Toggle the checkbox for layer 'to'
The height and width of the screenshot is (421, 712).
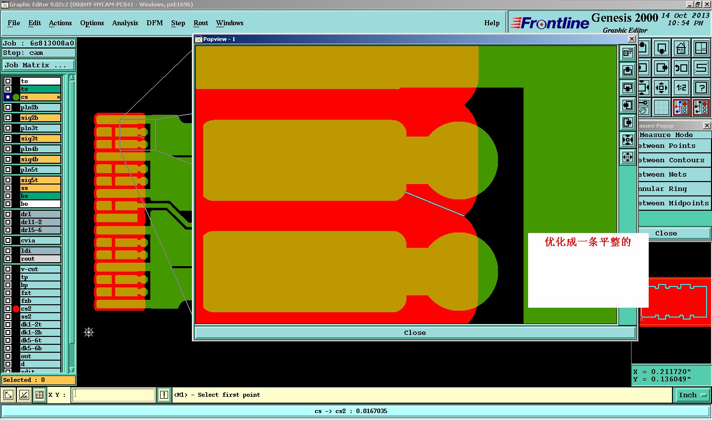[8, 81]
